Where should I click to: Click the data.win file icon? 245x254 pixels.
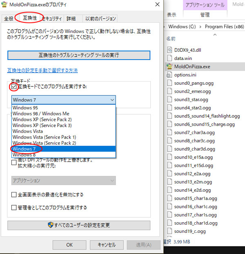point(169,58)
